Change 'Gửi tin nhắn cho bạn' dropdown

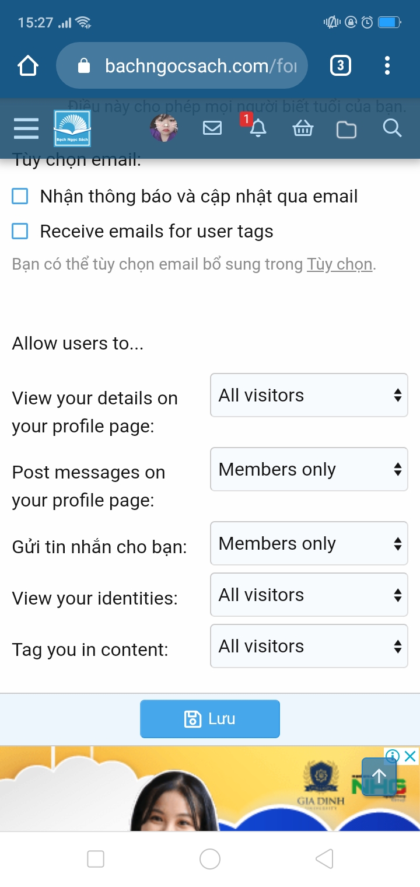click(309, 544)
